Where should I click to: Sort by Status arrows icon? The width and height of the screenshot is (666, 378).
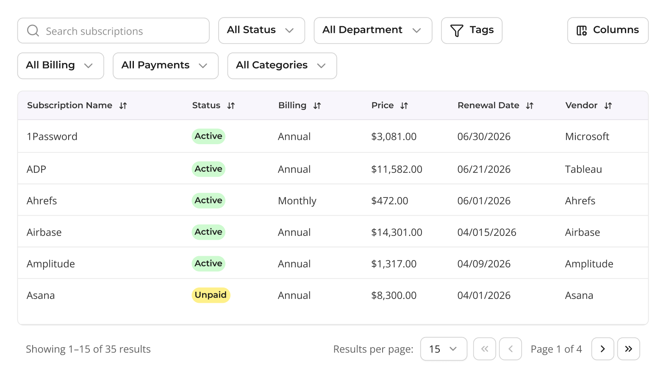pos(231,106)
